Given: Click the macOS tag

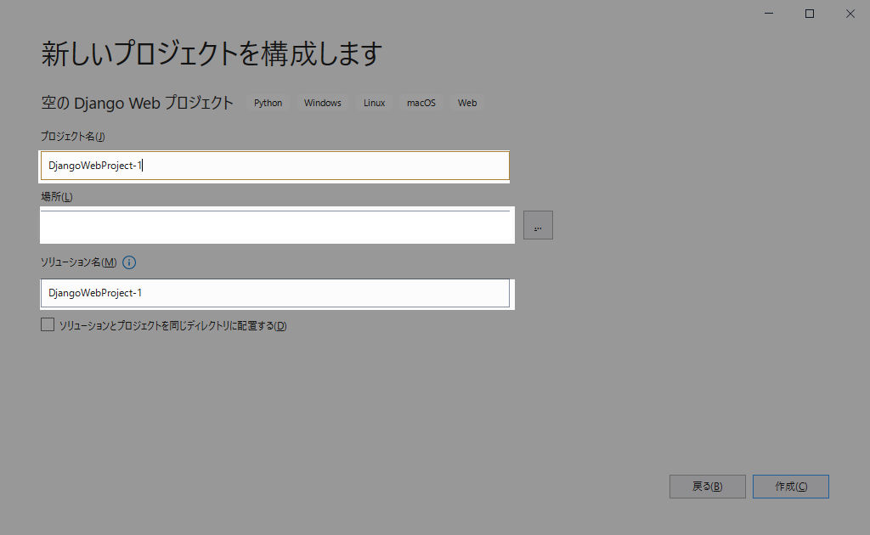Looking at the screenshot, I should [x=421, y=103].
